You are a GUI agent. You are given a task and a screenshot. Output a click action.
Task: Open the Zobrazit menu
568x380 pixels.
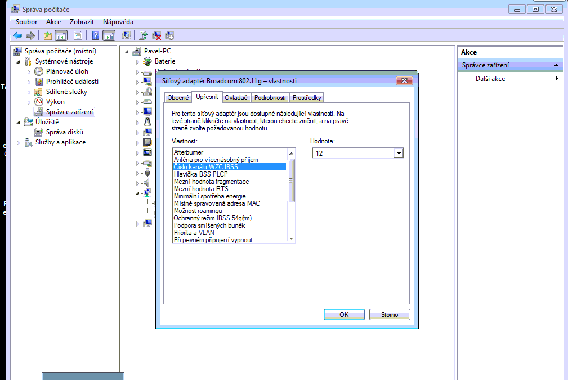(82, 22)
